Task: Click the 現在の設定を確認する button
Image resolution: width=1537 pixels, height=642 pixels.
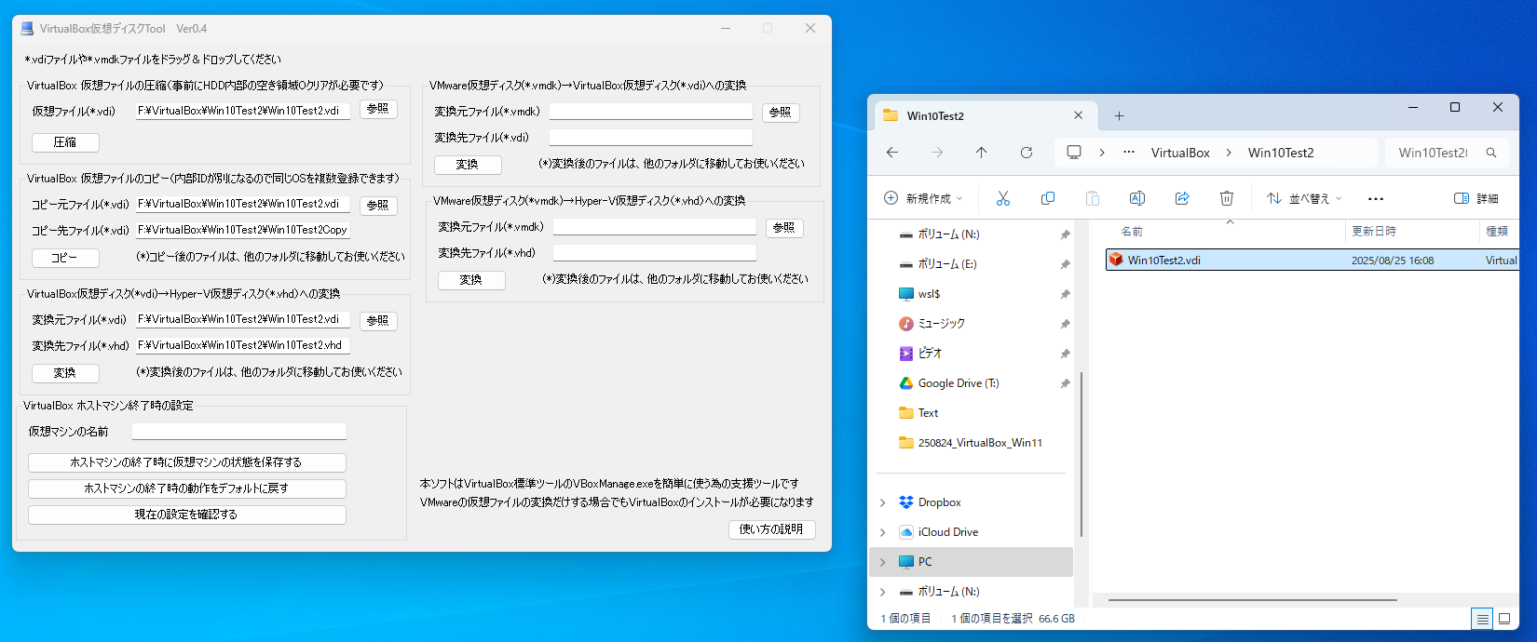Action: [x=186, y=515]
